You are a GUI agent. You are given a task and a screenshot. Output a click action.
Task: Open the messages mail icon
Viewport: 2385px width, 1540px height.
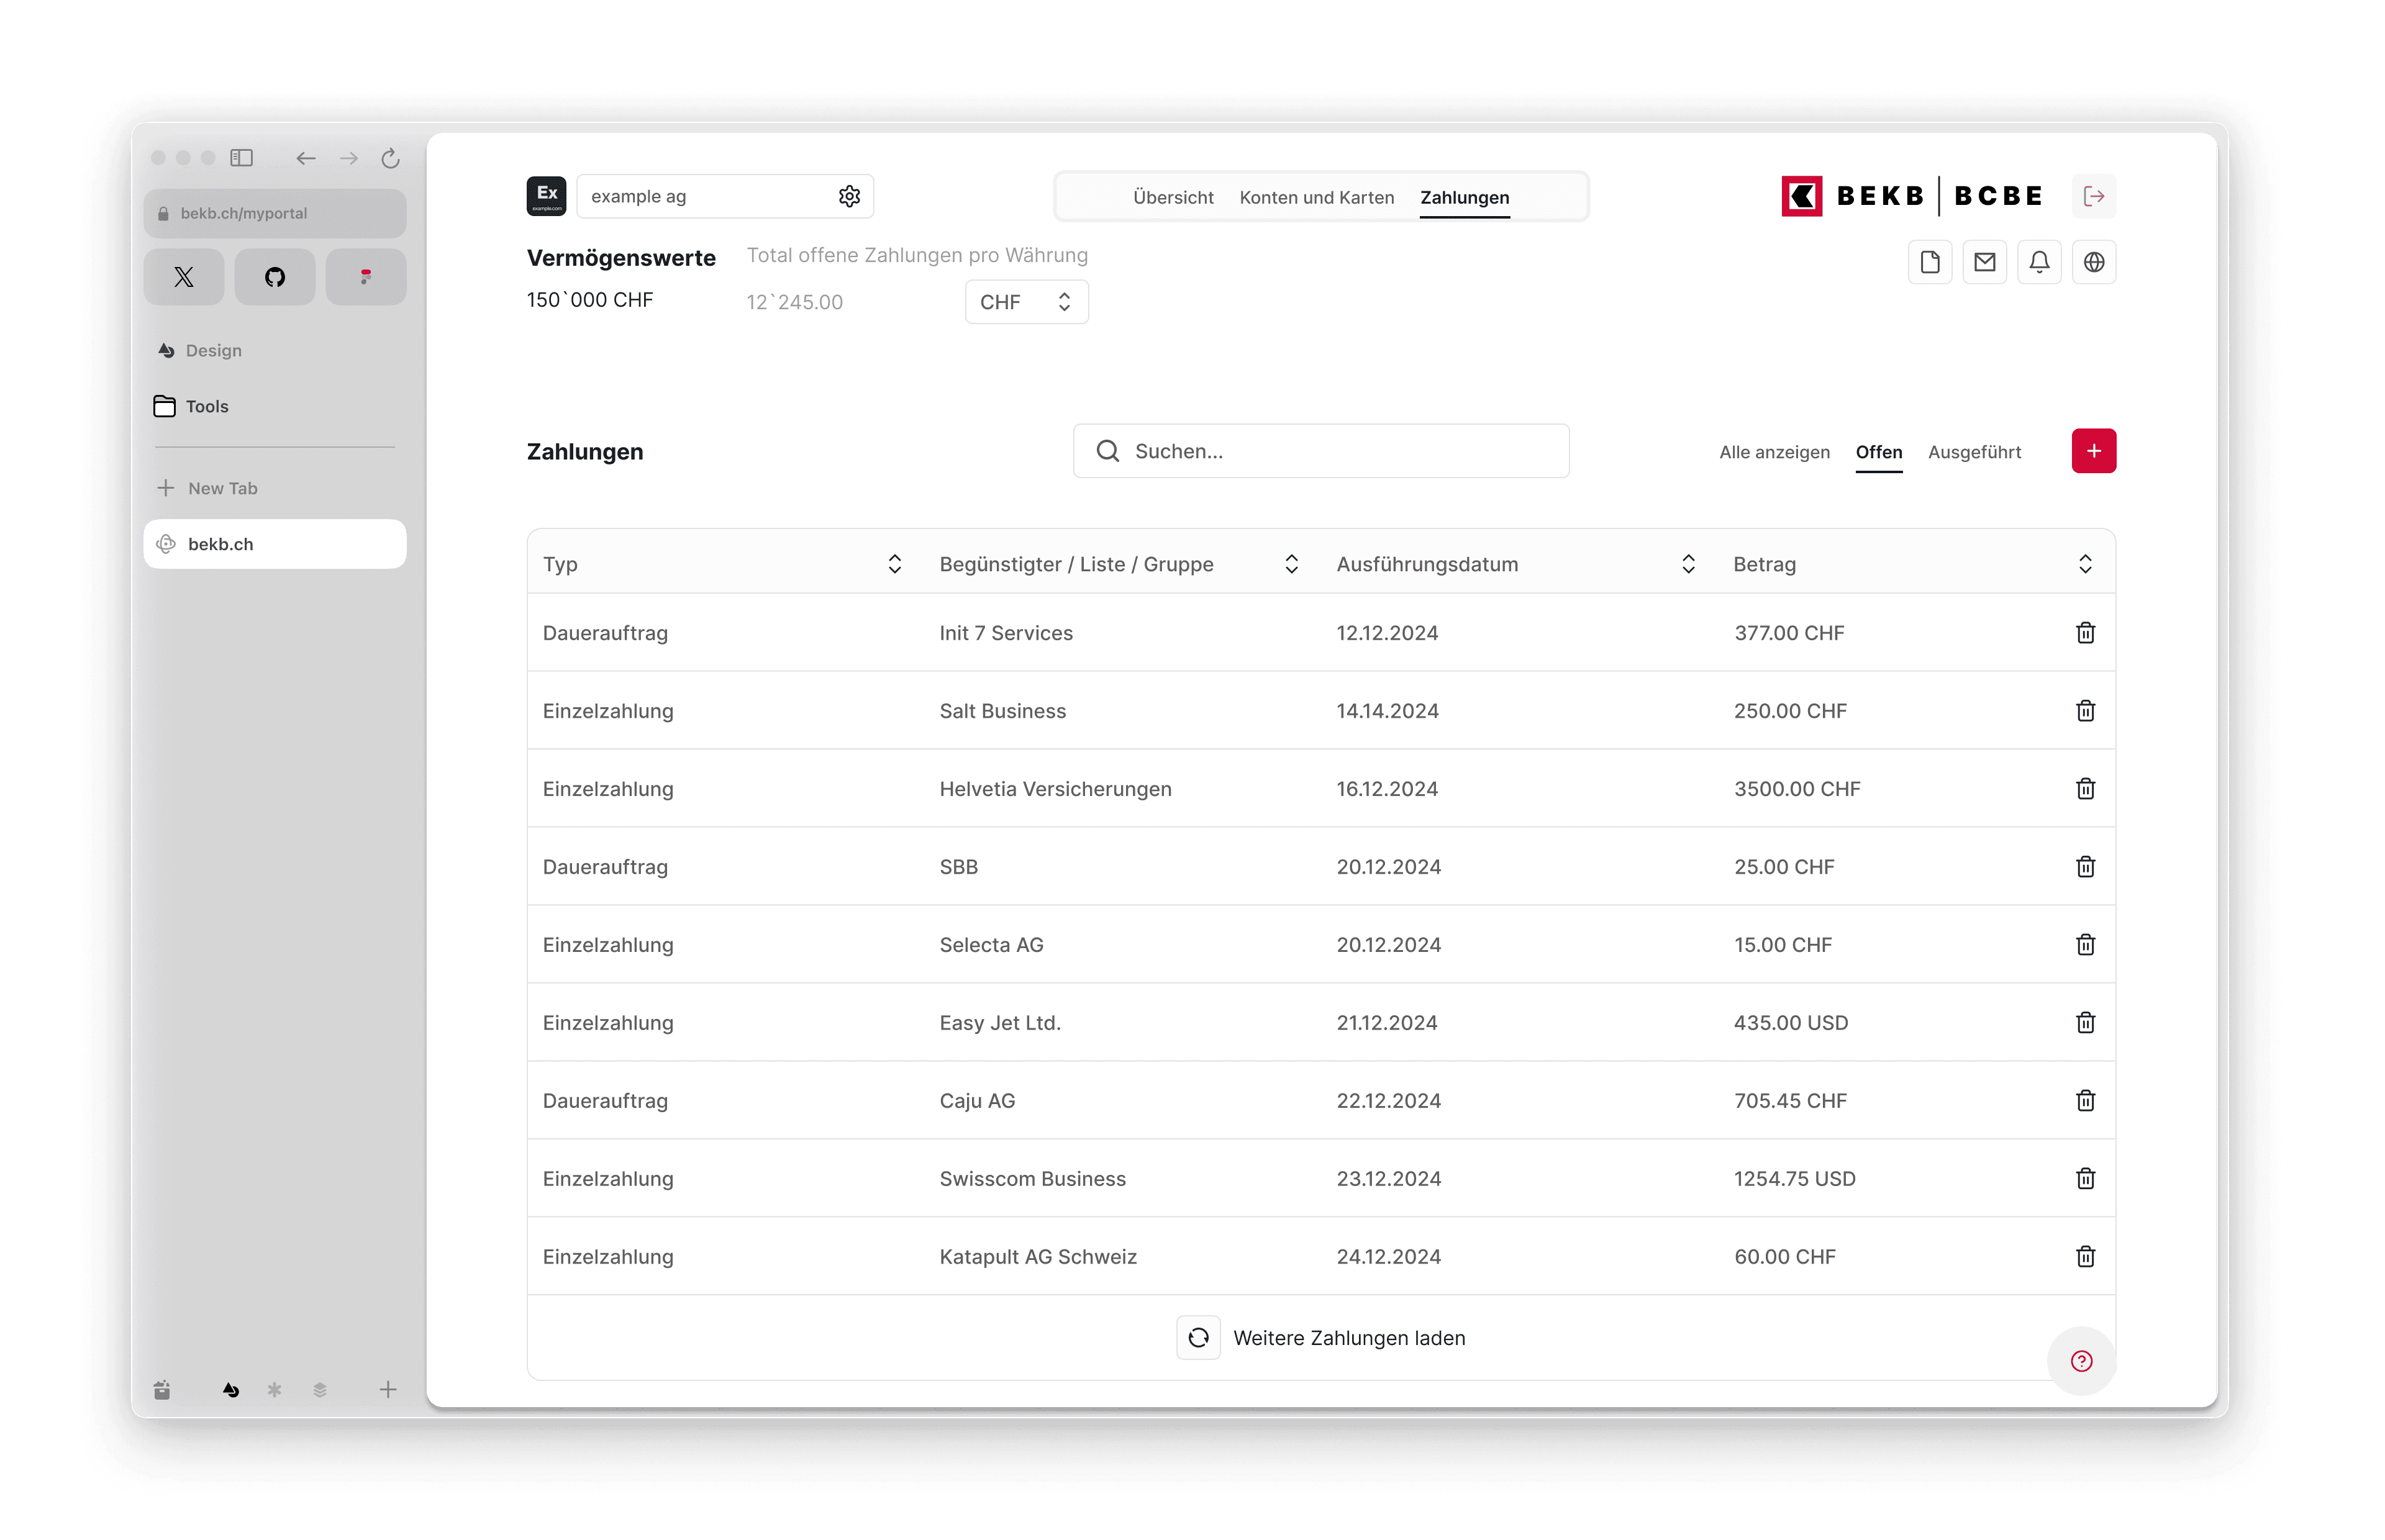pyautogui.click(x=1985, y=262)
